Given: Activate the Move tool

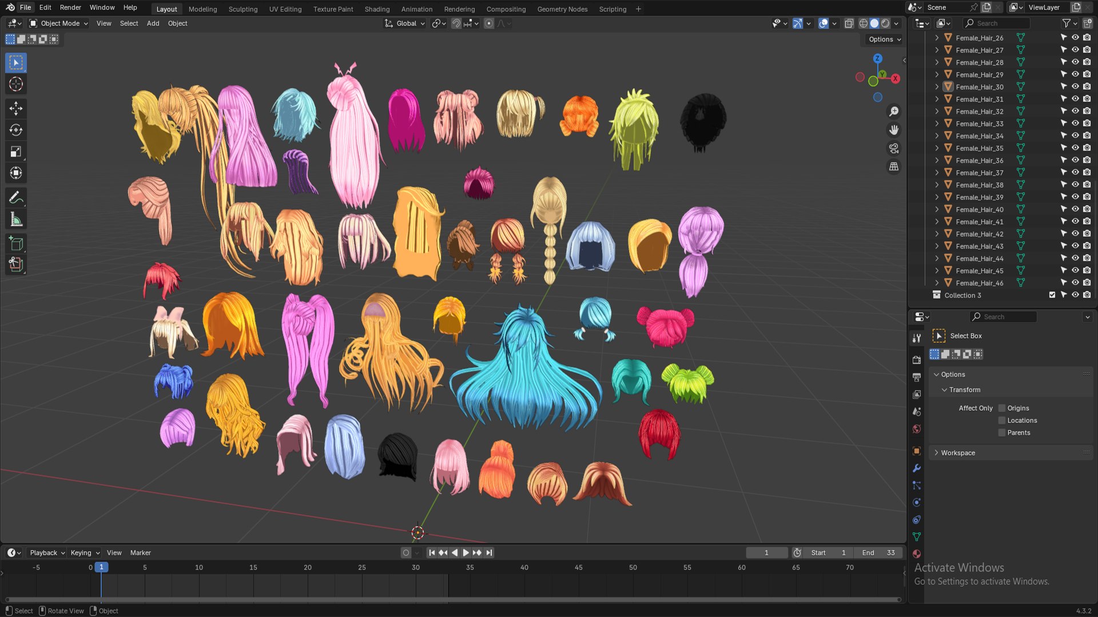Looking at the screenshot, I should pos(16,109).
